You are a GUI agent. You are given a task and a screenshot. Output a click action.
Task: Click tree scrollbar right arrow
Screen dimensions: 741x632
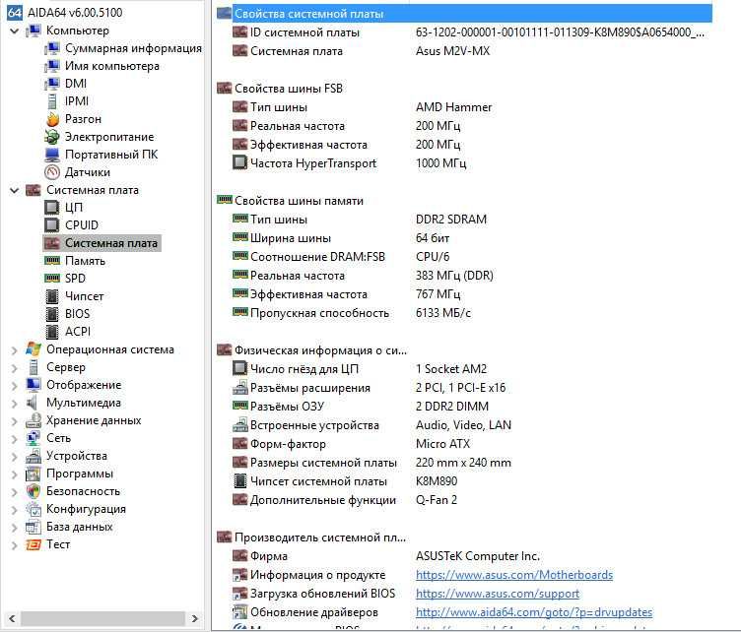coord(195,618)
